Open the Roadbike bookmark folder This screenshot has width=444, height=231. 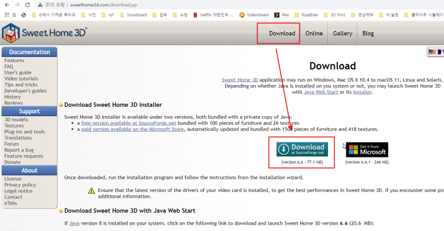[306, 15]
